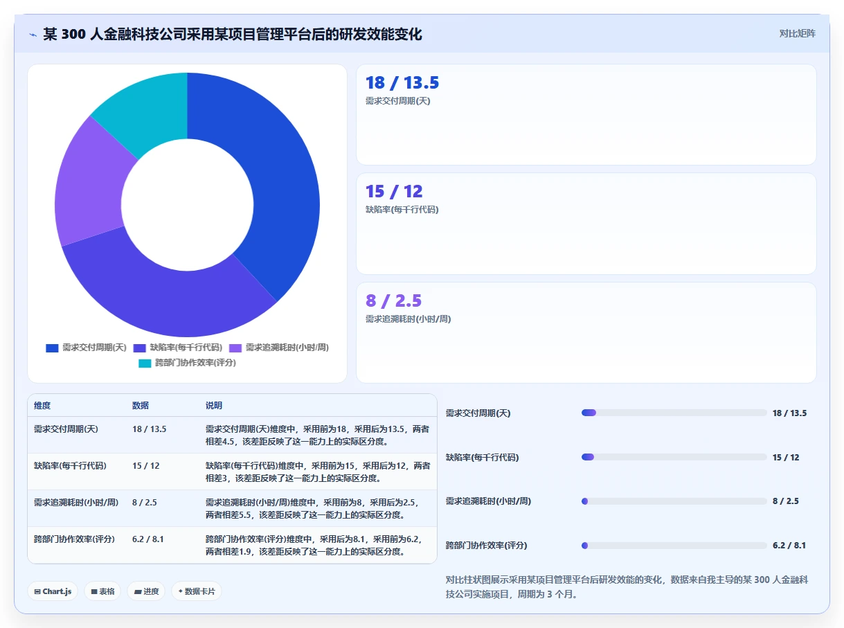This screenshot has height=628, width=844.
Task: Click the icon in the 表格 tag
Action: (93, 592)
